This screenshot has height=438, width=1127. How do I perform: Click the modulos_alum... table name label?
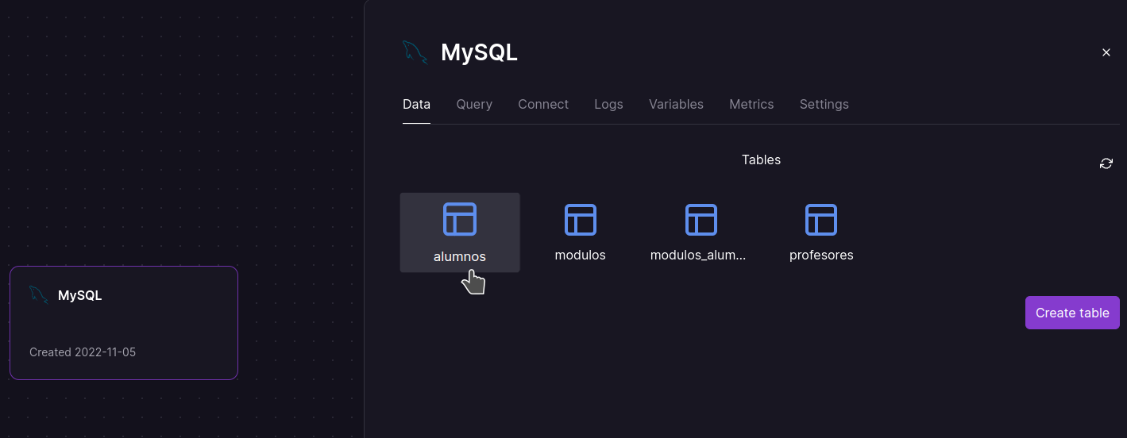point(698,255)
